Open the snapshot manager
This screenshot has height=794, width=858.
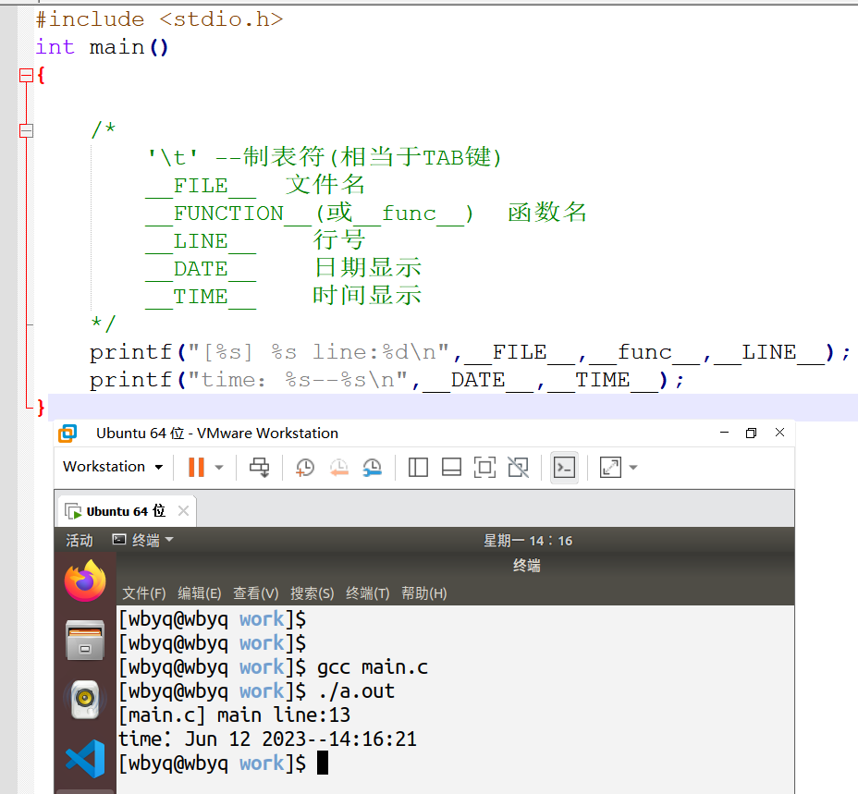click(373, 468)
